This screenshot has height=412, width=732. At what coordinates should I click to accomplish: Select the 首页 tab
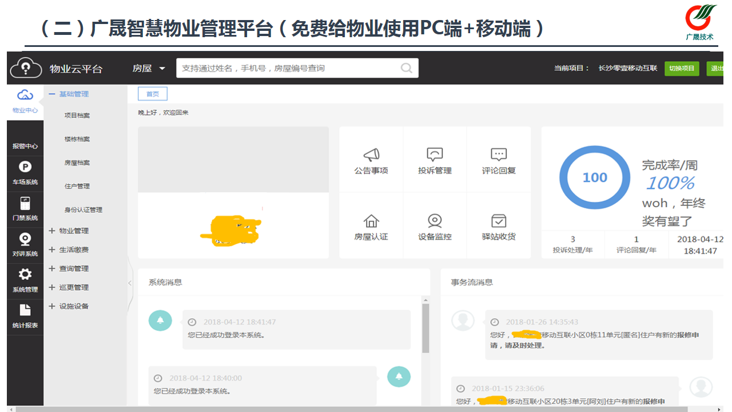click(152, 94)
